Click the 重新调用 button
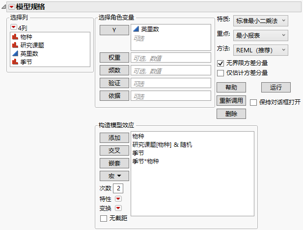 click(231, 100)
